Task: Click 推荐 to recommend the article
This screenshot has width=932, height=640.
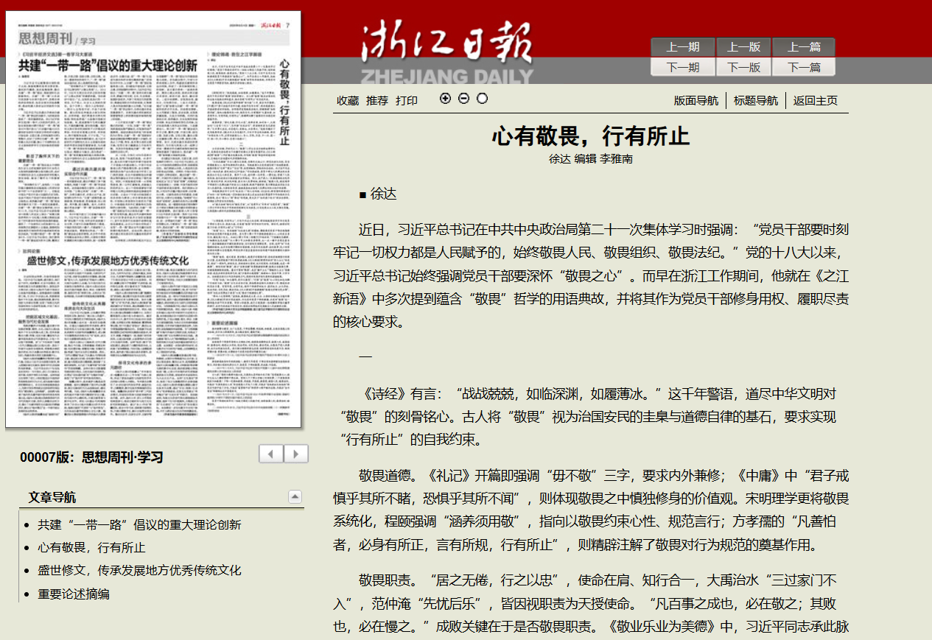Action: click(377, 101)
